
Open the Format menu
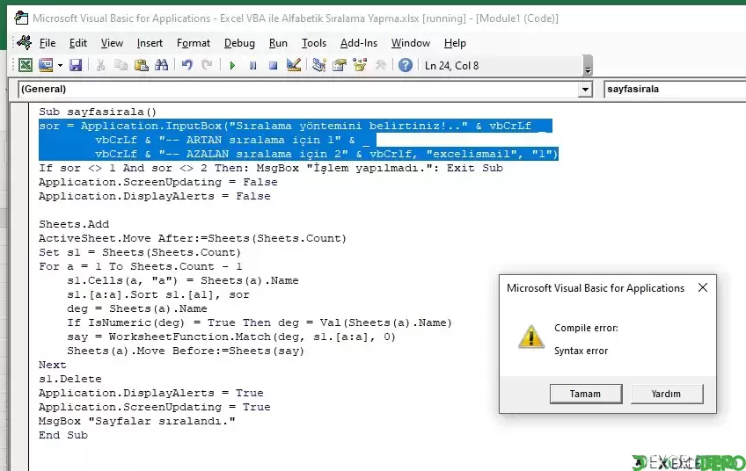coord(194,43)
